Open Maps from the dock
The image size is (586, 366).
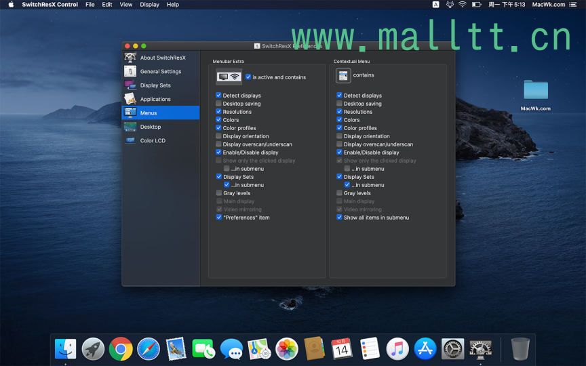click(x=259, y=349)
